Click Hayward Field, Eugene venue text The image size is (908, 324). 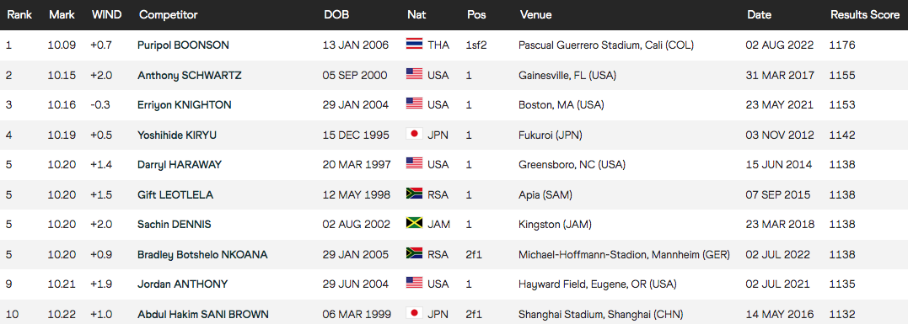click(x=598, y=284)
